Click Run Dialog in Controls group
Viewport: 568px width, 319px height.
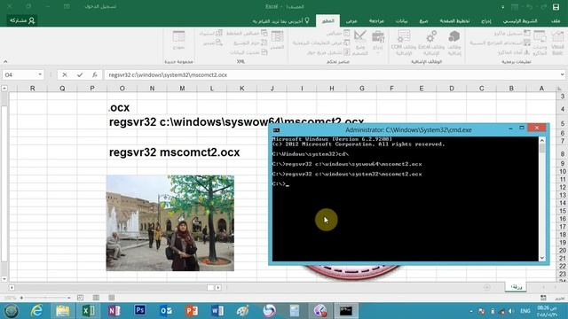(x=328, y=52)
